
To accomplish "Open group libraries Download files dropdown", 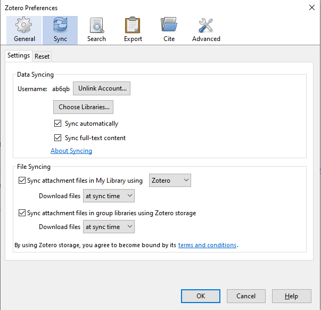I will [x=109, y=226].
